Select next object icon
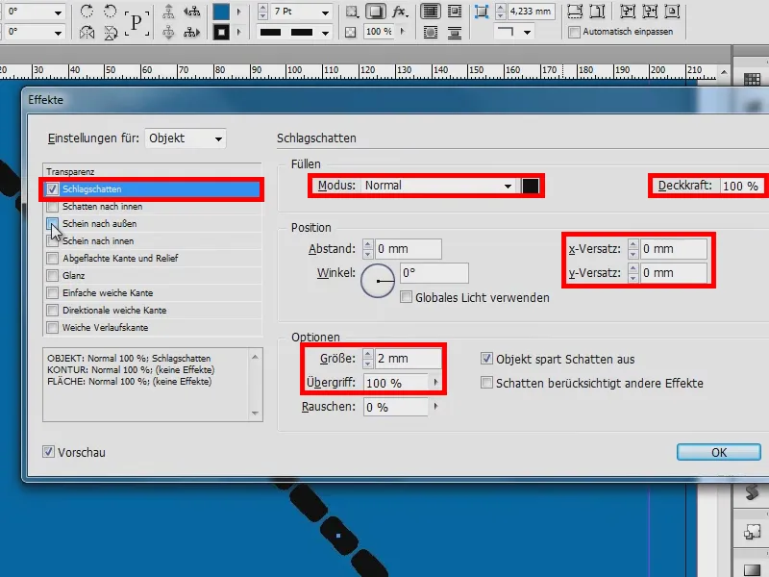 (x=191, y=33)
